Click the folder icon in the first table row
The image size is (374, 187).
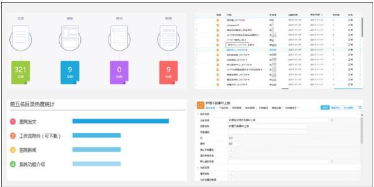click(217, 20)
